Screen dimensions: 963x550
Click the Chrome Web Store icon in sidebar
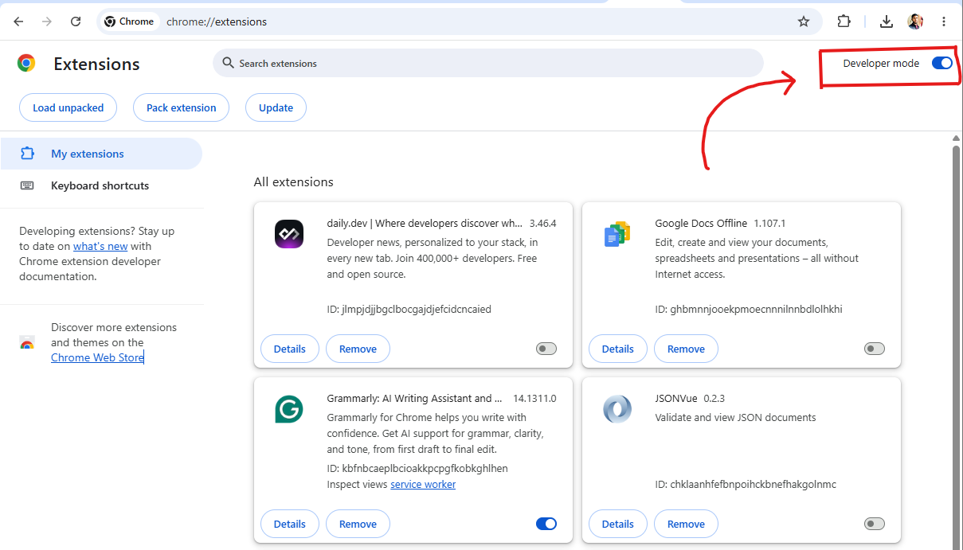coord(27,343)
